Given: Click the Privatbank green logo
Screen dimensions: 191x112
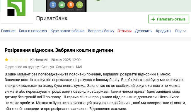Looking at the screenshot, I should tap(16, 8).
